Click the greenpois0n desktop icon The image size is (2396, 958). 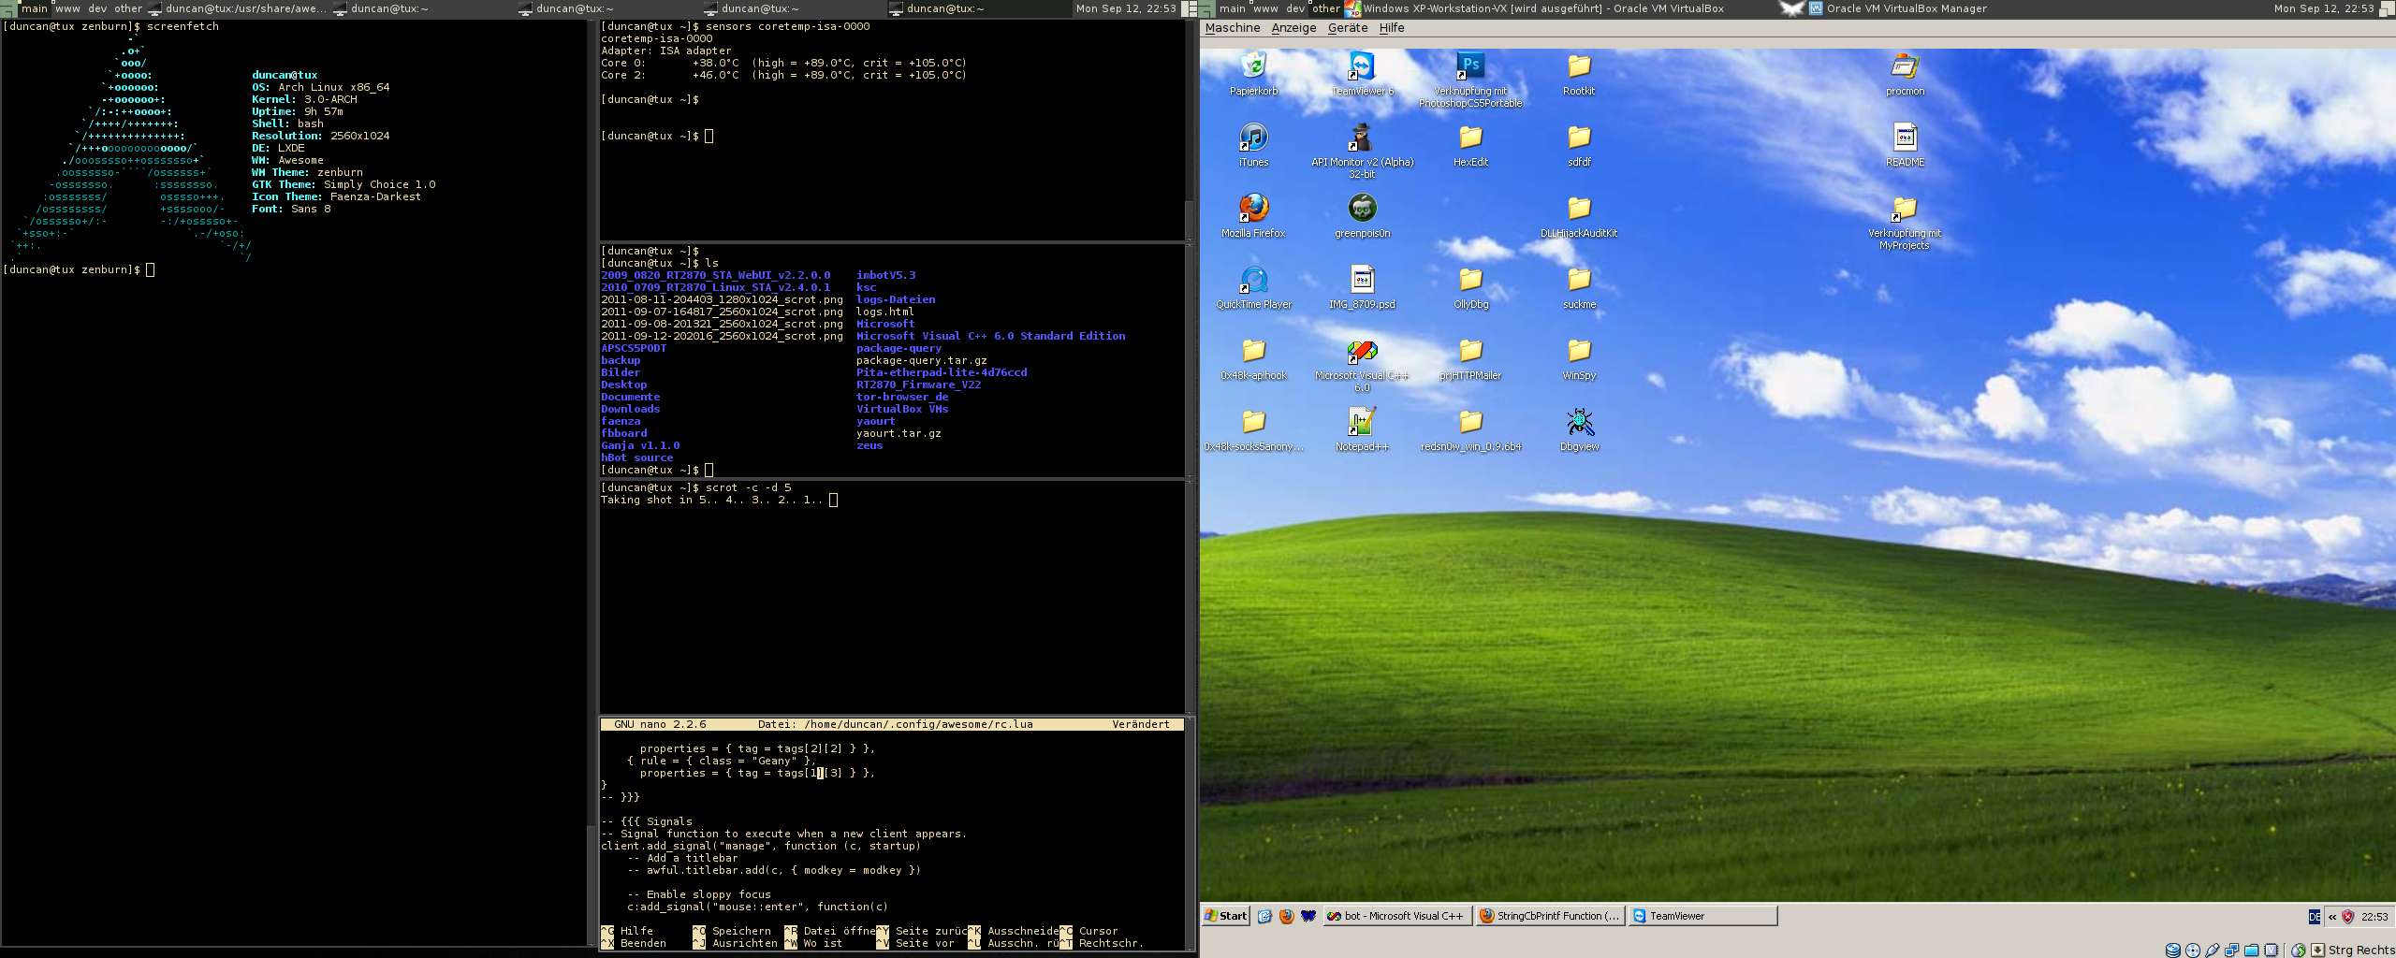(1362, 209)
